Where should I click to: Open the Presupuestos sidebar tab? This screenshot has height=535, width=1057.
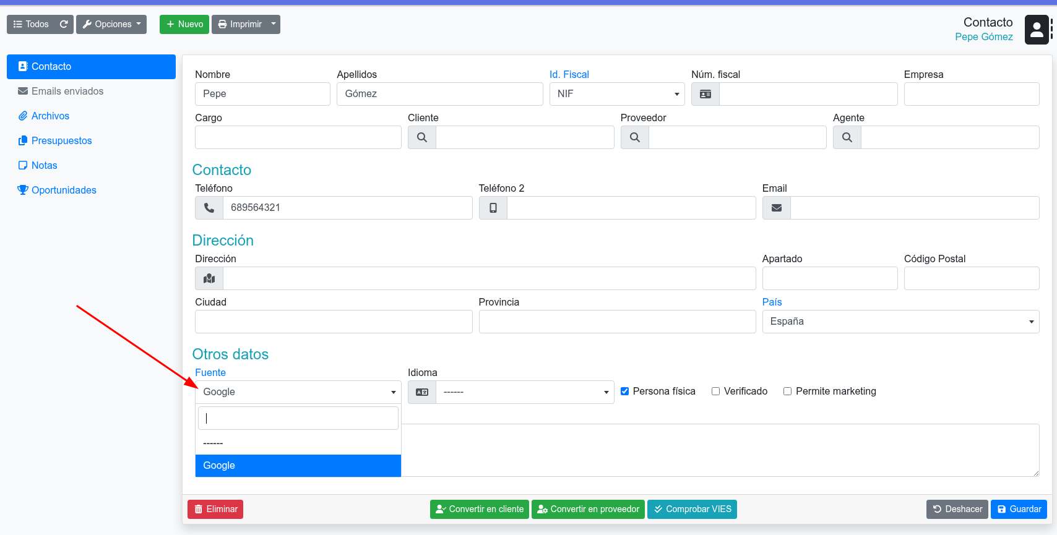61,140
